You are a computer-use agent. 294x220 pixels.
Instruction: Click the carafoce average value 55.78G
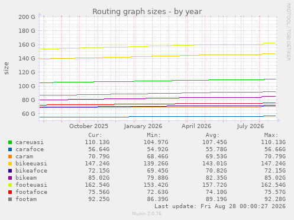pyautogui.click(x=217, y=149)
